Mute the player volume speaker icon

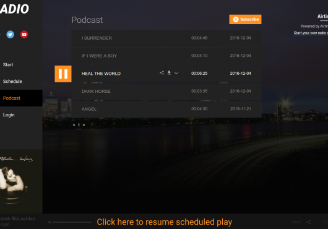50,222
